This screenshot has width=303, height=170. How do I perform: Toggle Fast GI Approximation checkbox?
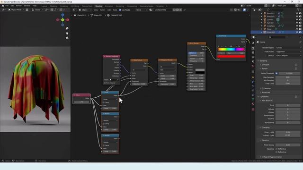(x=263, y=157)
